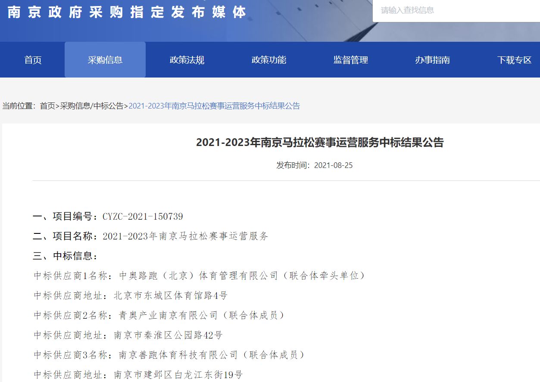540x382 pixels.
Task: Open the 办事指南 navigation item
Action: [x=433, y=60]
